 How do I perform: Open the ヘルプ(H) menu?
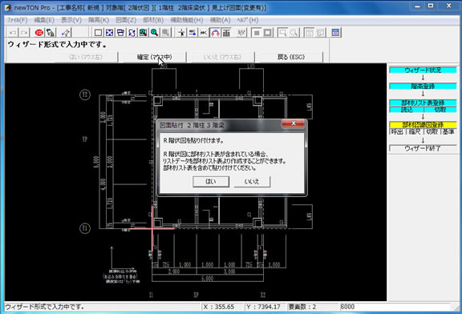[x=248, y=20]
